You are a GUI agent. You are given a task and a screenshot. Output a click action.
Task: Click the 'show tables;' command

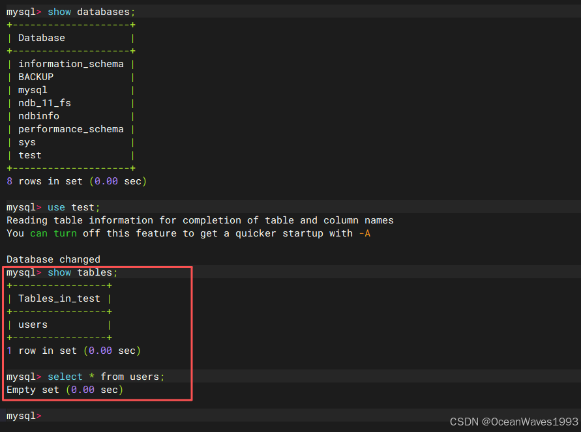83,272
